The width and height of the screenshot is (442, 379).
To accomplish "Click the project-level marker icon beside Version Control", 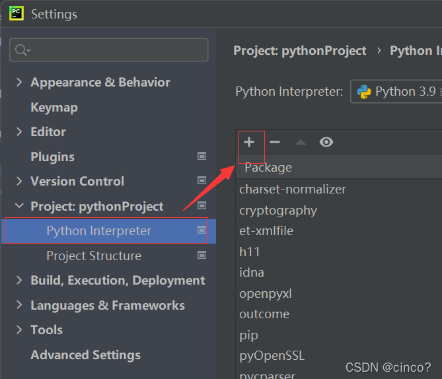I will click(x=202, y=180).
